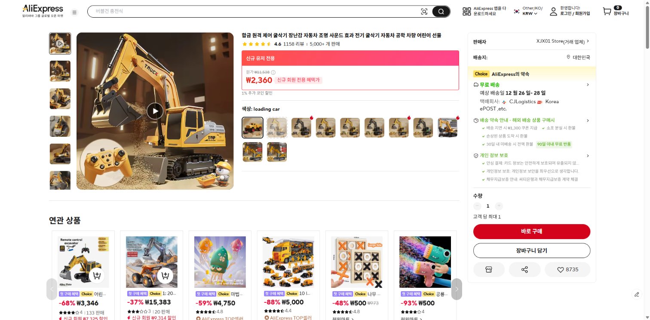Increase quantity with the plus stepper
The width and height of the screenshot is (650, 320).
pyautogui.click(x=499, y=206)
